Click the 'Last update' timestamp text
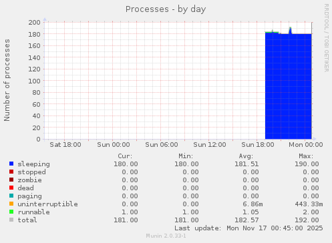 248,228
